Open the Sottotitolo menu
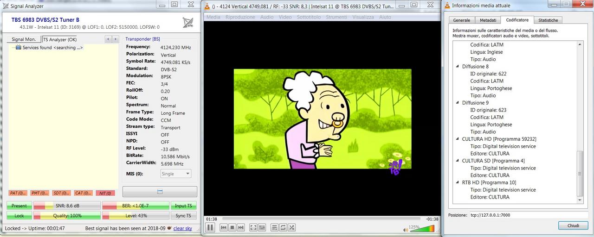 [x=309, y=17]
